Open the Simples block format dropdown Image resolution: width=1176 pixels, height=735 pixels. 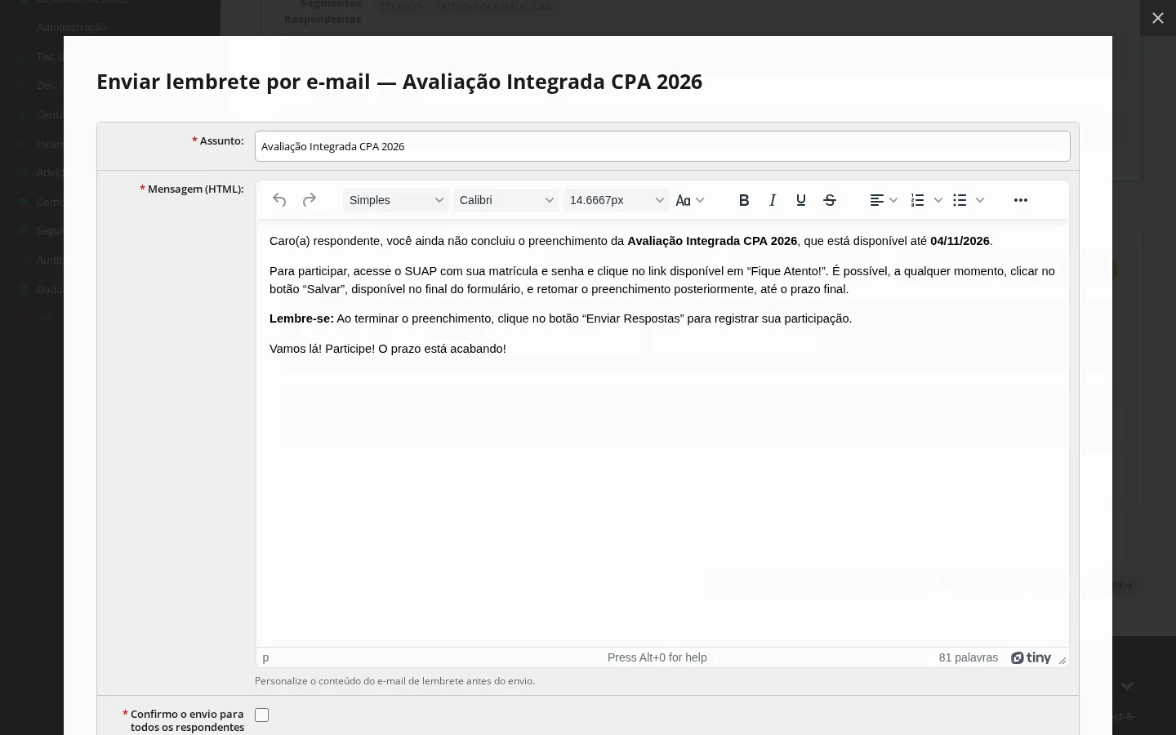point(396,200)
